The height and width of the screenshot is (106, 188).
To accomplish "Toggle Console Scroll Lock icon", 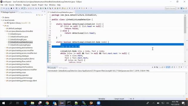I will click(x=162, y=67).
